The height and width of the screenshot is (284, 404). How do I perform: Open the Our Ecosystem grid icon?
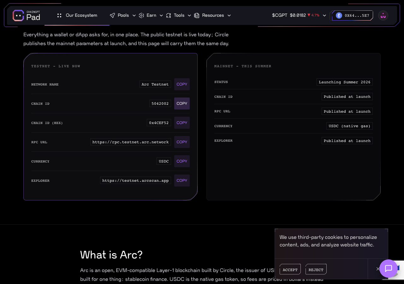tap(59, 15)
